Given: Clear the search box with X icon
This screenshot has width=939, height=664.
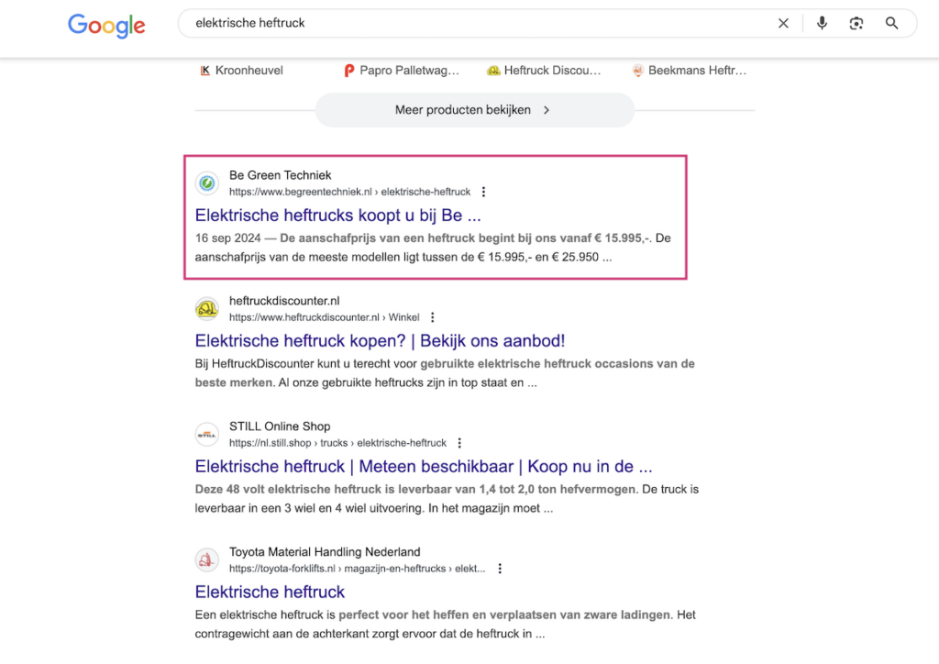Looking at the screenshot, I should [783, 24].
